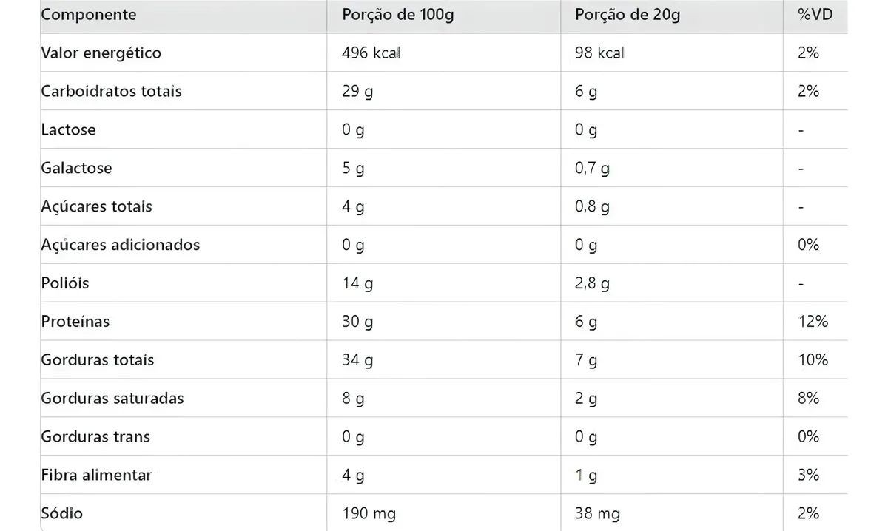This screenshot has height=531, width=888.
Task: Click the '2,8 g' Polióis value
Action: [x=593, y=283]
